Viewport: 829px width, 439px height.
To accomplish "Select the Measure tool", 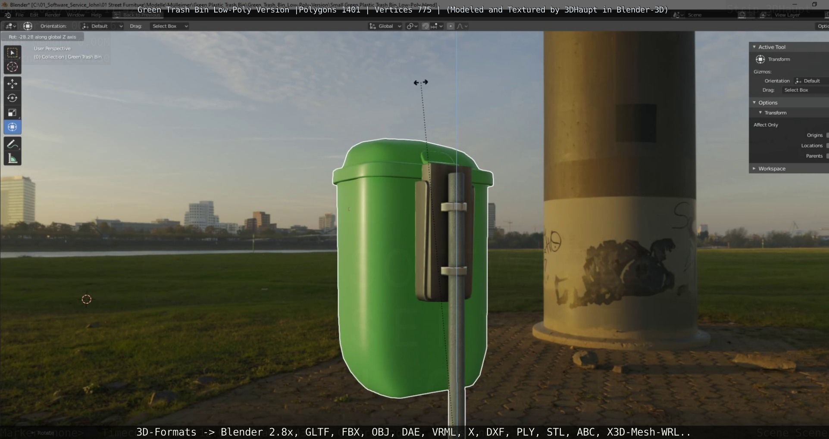I will tap(13, 159).
